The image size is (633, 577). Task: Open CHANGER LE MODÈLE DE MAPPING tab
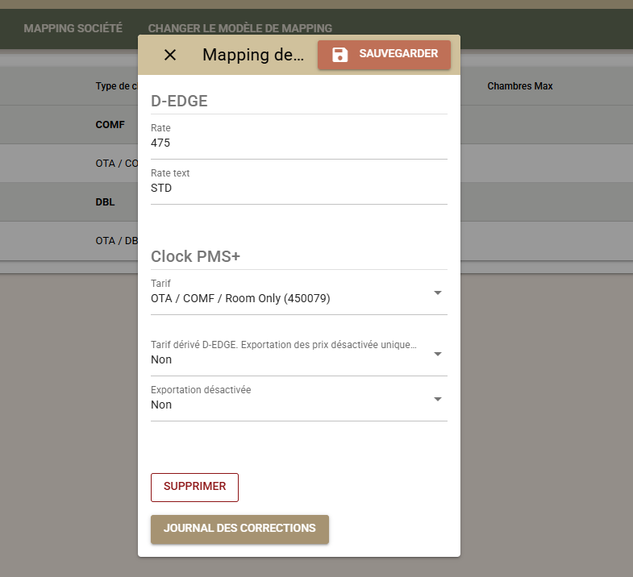(239, 28)
